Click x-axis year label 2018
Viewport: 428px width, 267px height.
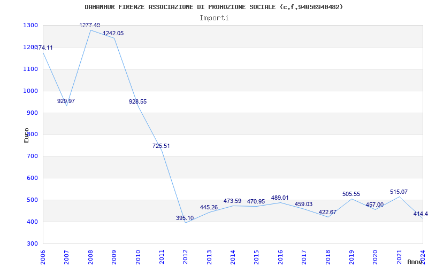click(328, 257)
